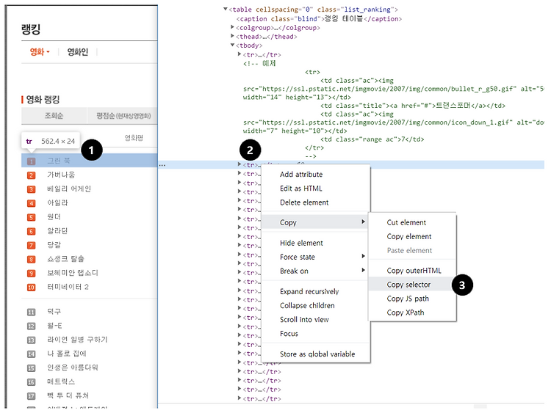This screenshot has width=551, height=413.
Task: Select Delete element in the context menu
Action: click(x=304, y=202)
